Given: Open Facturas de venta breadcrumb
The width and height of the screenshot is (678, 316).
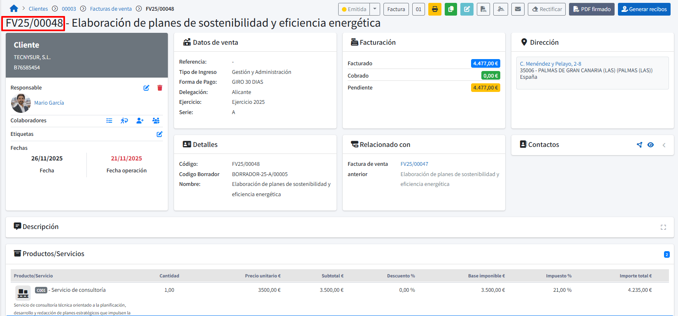Looking at the screenshot, I should [111, 9].
